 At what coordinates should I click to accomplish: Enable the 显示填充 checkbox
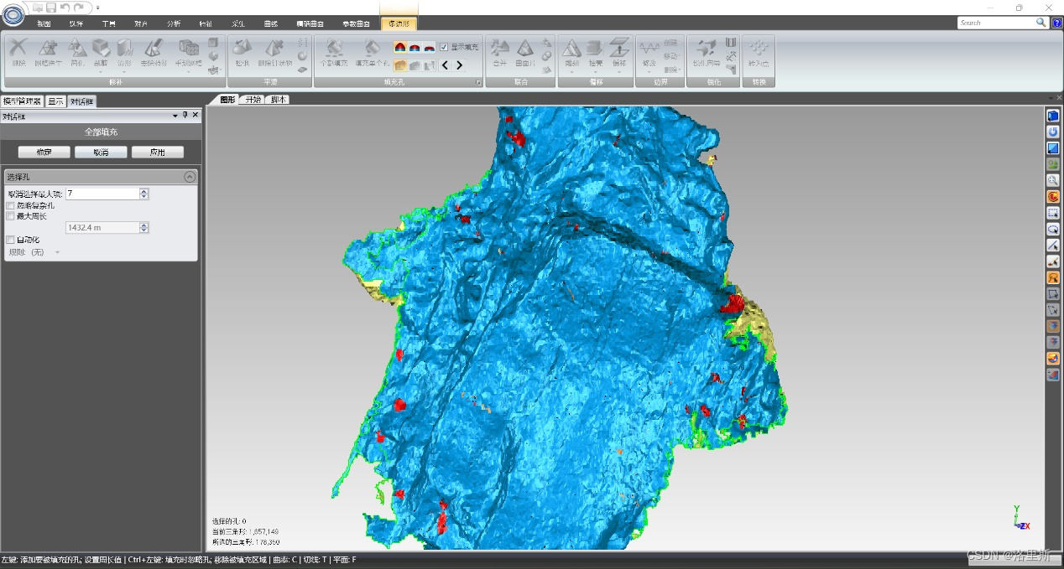pos(443,47)
